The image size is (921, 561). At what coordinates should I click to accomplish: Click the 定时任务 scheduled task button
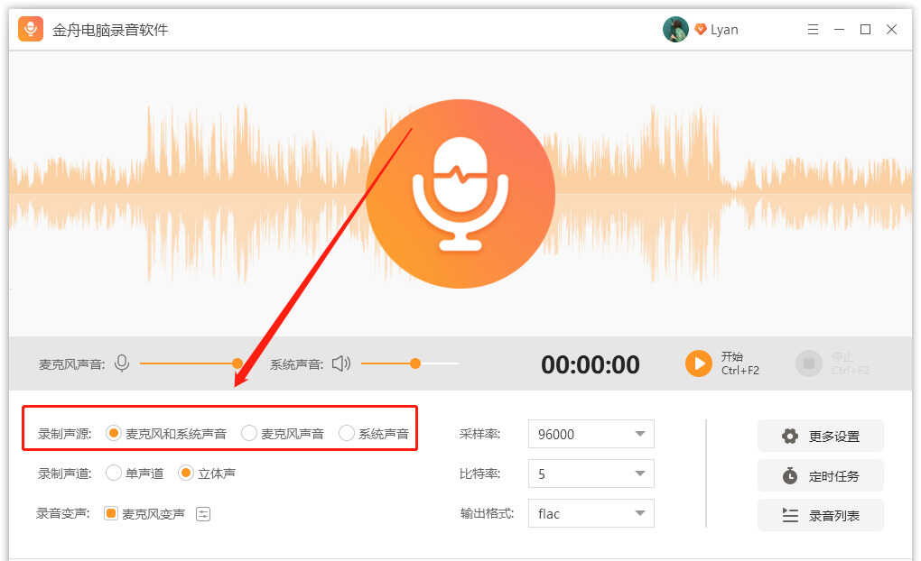(820, 476)
